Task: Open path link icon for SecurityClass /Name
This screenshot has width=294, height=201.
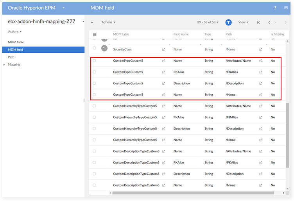Action: pos(261,50)
